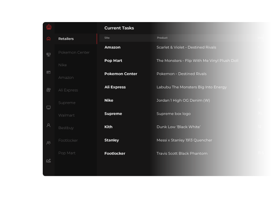Click Ali Express site cell in tasks table
This screenshot has height=200, width=275.
point(115,87)
